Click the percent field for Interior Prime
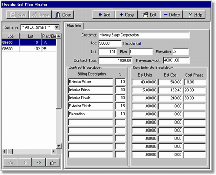The height and width of the screenshot is (175, 216). tap(120, 90)
